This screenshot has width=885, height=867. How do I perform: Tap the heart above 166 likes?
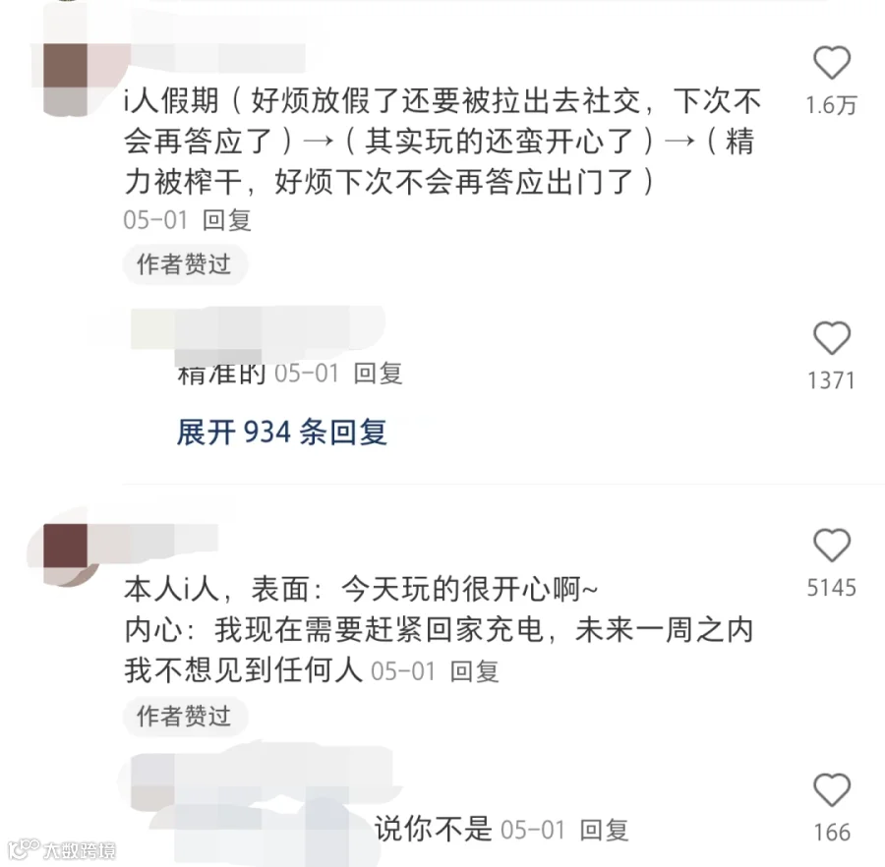(x=831, y=789)
